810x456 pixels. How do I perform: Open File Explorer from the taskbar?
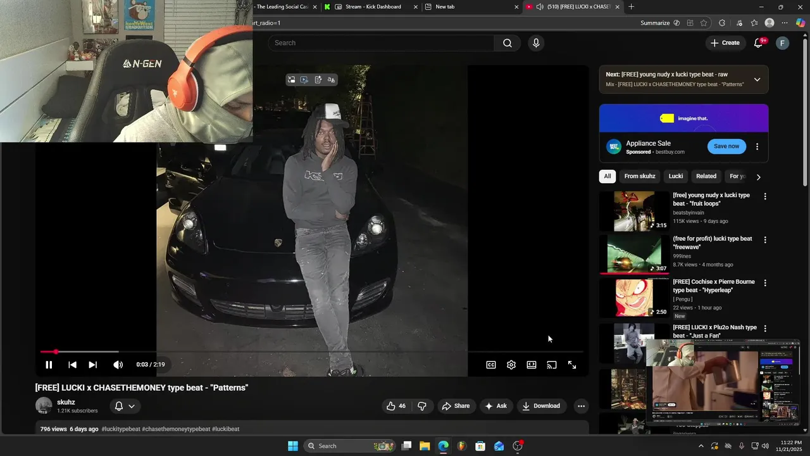coord(425,446)
